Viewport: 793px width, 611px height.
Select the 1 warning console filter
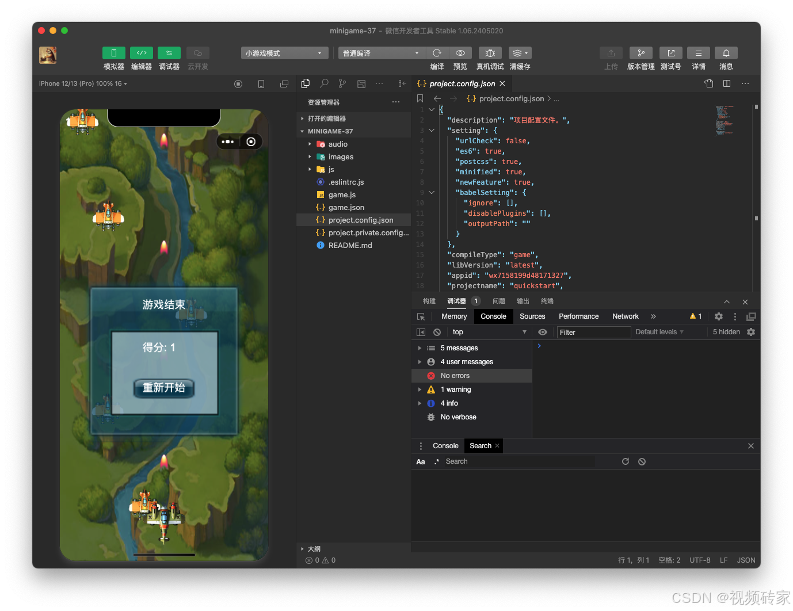pyautogui.click(x=472, y=389)
